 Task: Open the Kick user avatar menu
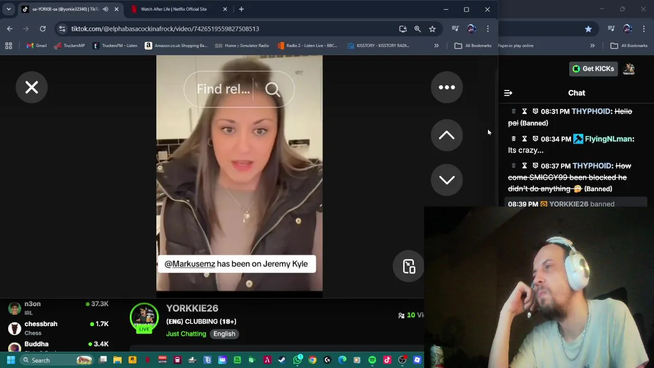629,68
